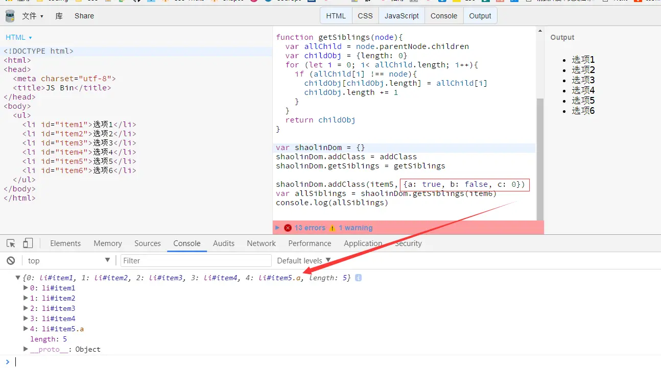The image size is (661, 368).
Task: Expand the '0: li#item1' entry
Action: pos(26,288)
